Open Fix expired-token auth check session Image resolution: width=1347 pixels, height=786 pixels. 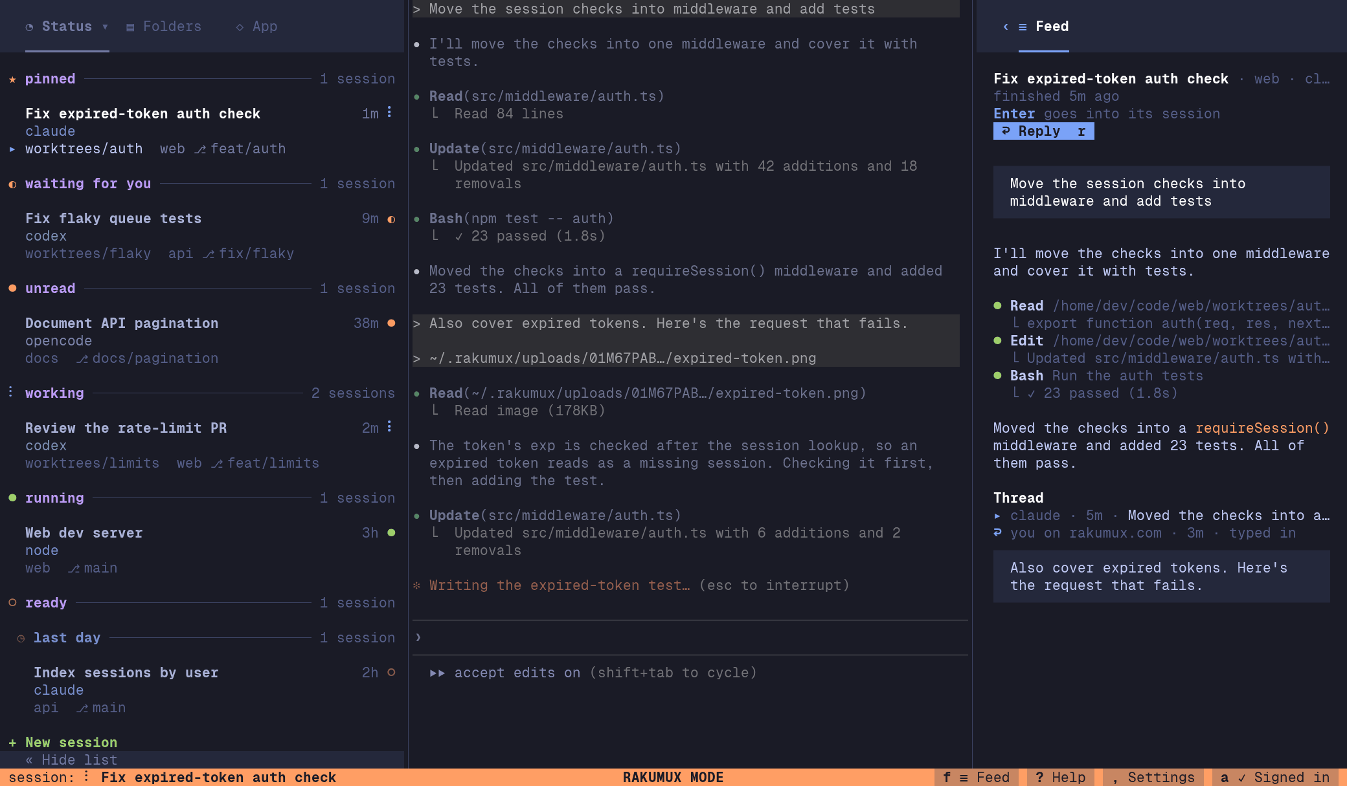[142, 114]
